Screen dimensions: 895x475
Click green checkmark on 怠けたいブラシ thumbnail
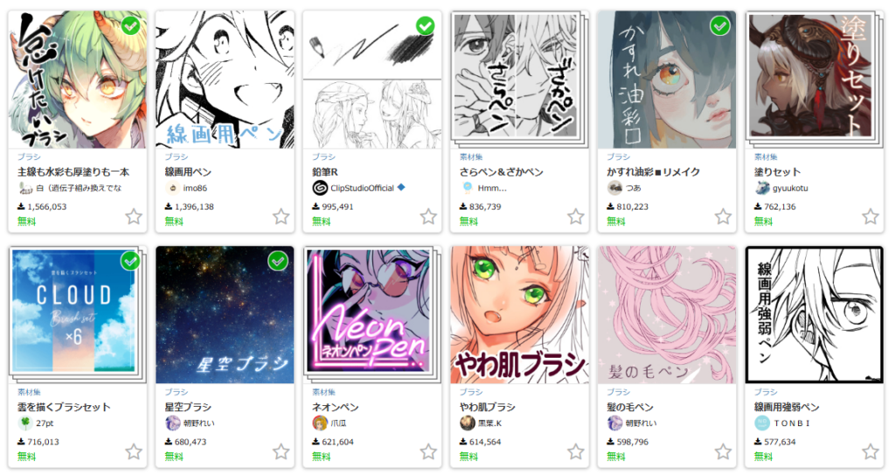131,25
